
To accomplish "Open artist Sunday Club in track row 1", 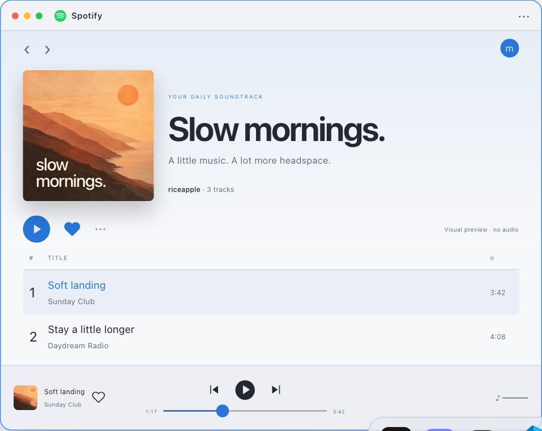I will tap(71, 301).
